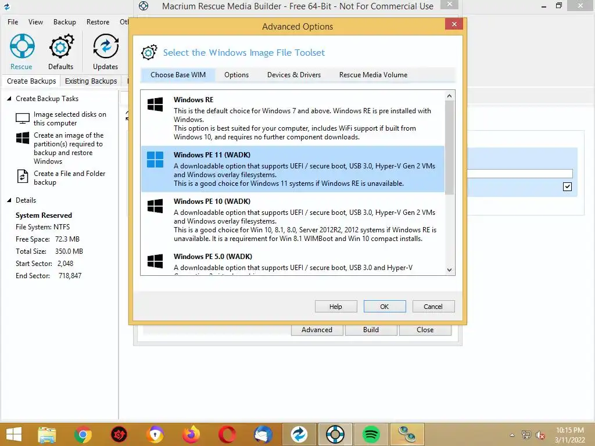The image size is (595, 446).
Task: Click Macrium Rescue Media Builder title icon
Action: (x=144, y=6)
